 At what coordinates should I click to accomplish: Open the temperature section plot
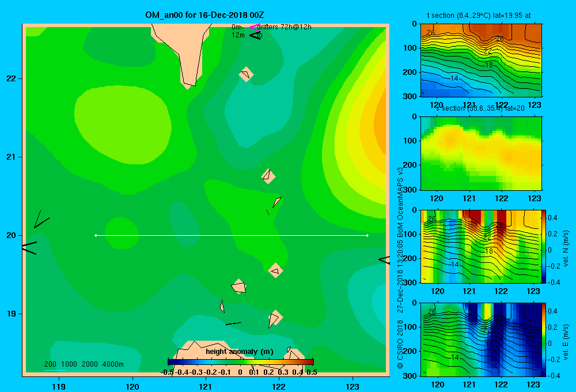click(x=481, y=61)
